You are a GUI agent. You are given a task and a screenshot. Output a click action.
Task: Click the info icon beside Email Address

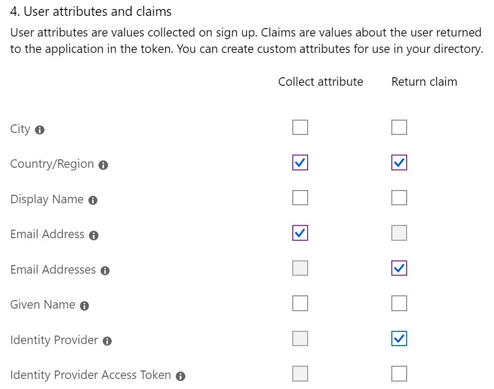(x=94, y=236)
